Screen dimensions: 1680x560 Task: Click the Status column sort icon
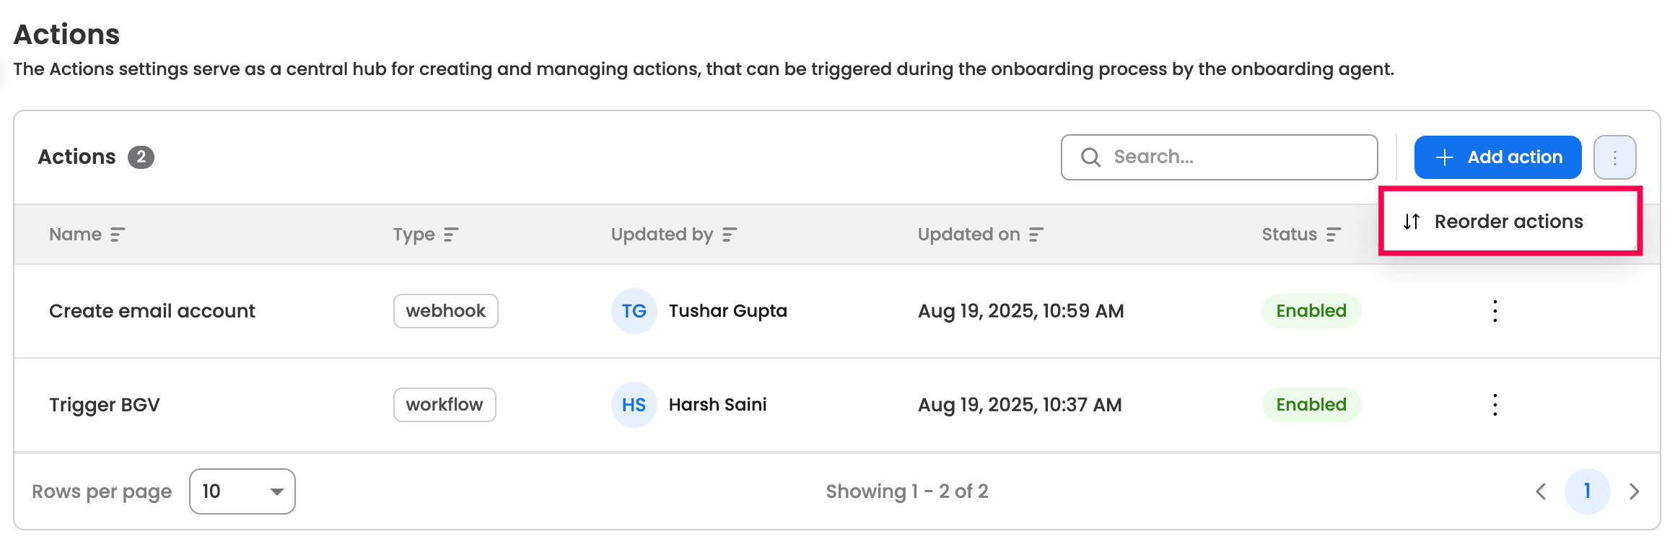[1334, 235]
